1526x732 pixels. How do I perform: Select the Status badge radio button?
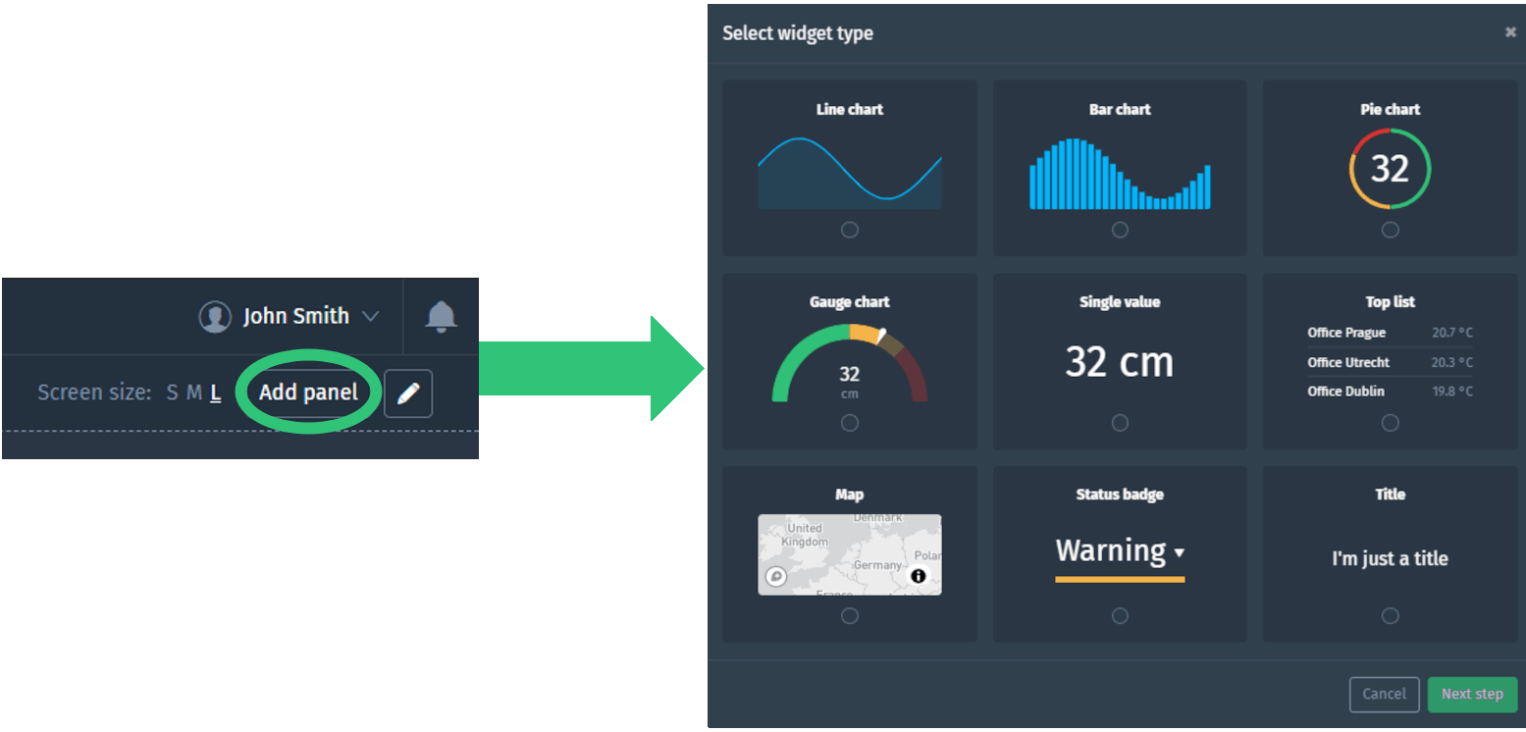pos(1120,616)
